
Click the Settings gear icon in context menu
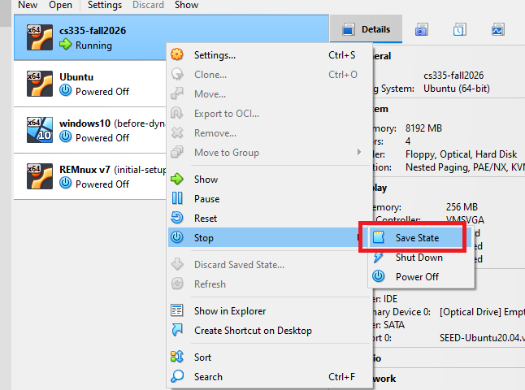point(177,55)
